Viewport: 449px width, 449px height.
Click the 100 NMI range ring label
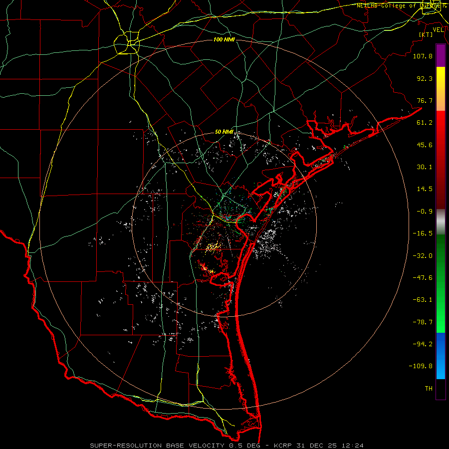224,39
